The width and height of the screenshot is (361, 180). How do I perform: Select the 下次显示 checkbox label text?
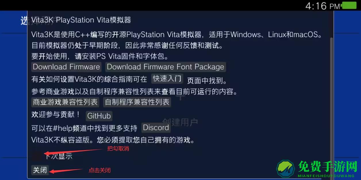point(58,156)
